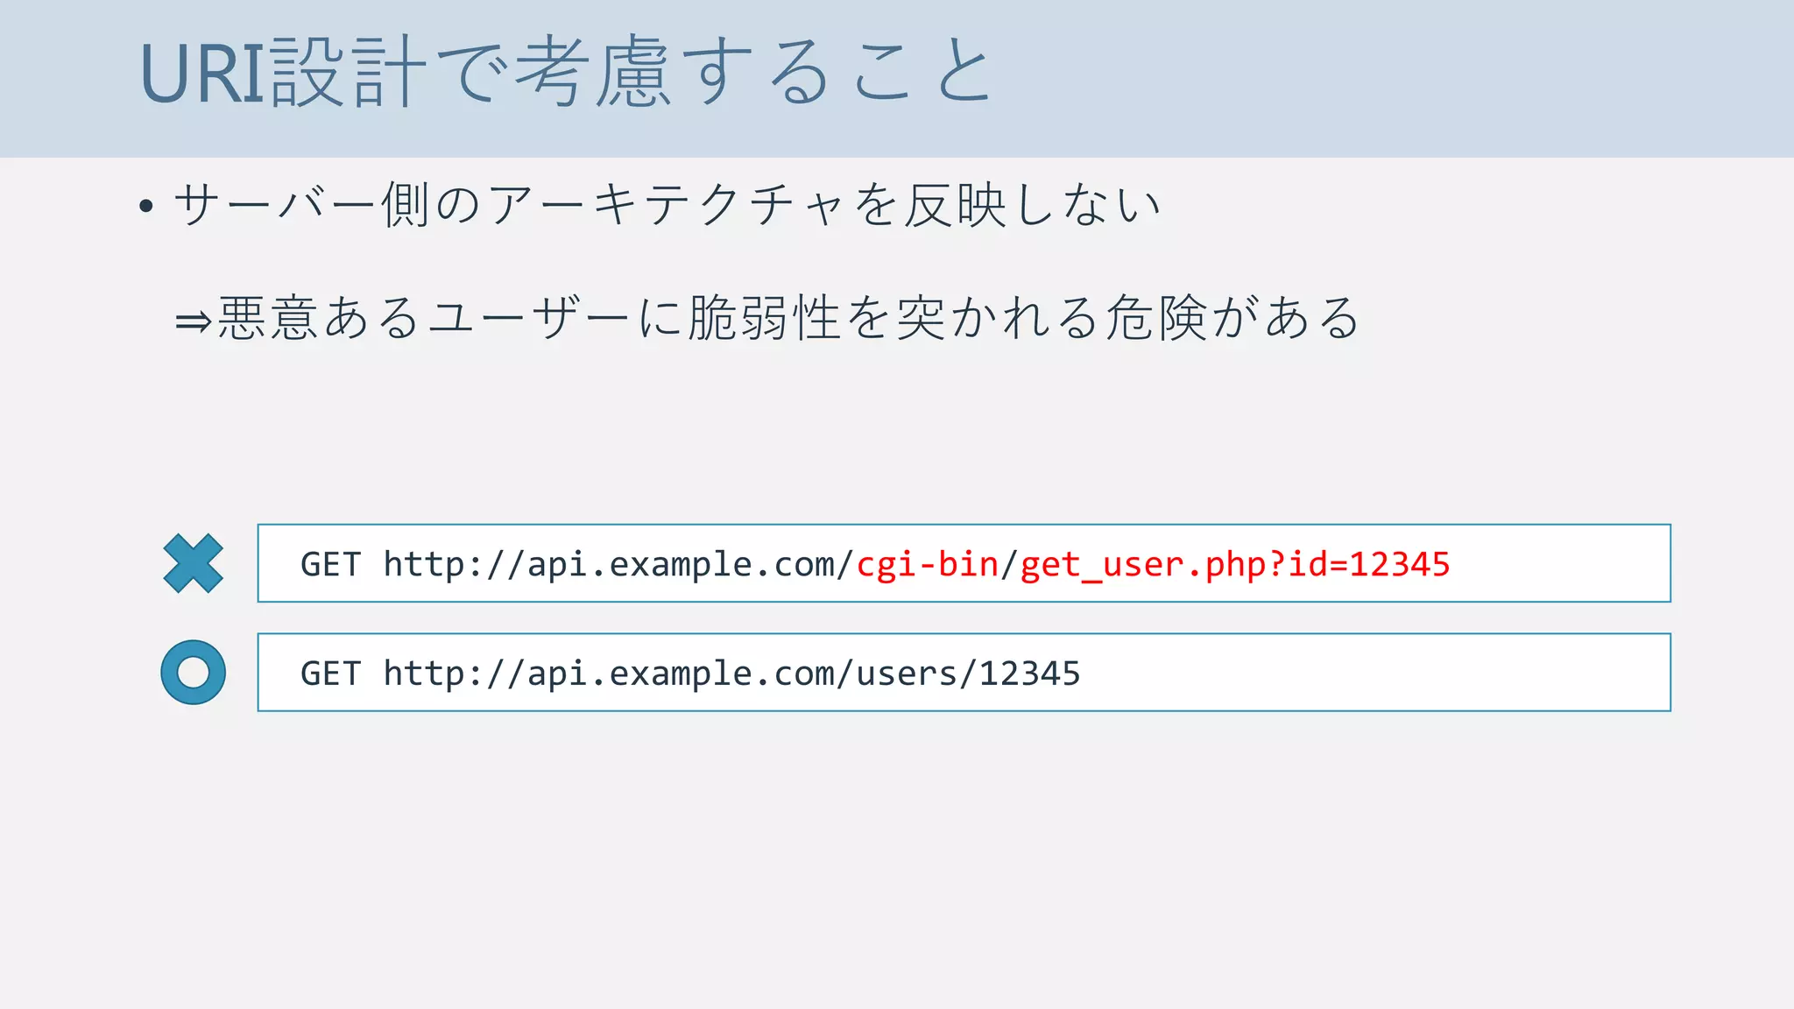1794x1009 pixels.
Task: Click the word 脆弱性 in the warning line
Action: pyautogui.click(x=764, y=317)
